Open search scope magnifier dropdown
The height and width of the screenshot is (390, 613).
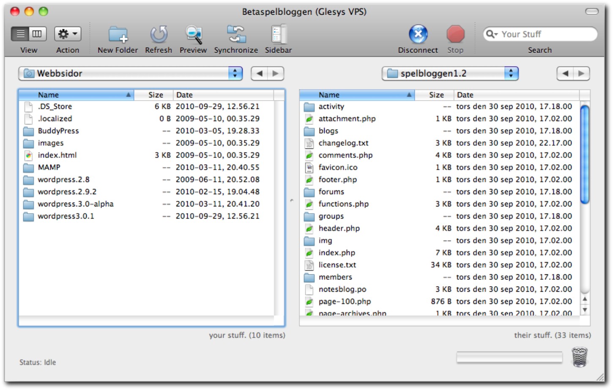coord(491,34)
